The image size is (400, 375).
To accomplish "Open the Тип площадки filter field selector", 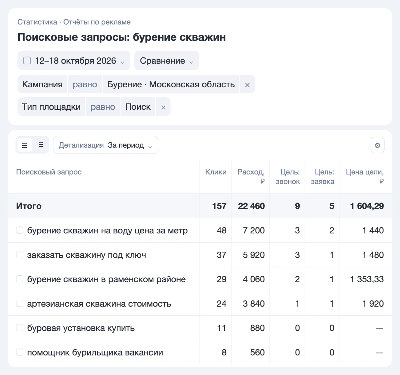I will [51, 107].
